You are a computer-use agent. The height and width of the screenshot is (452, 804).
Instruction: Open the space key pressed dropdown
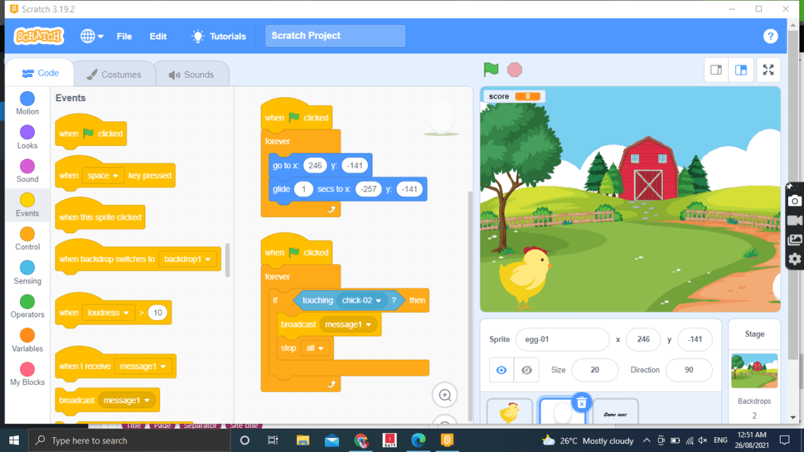[x=105, y=175]
